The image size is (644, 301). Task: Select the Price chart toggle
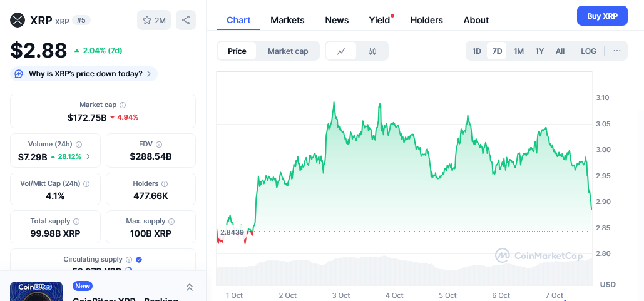tap(237, 51)
